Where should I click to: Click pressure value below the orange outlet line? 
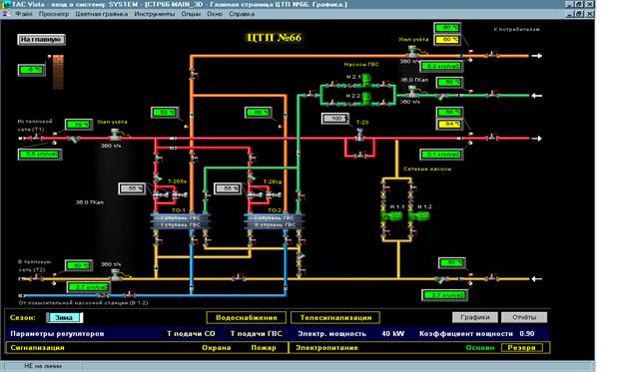click(441, 66)
